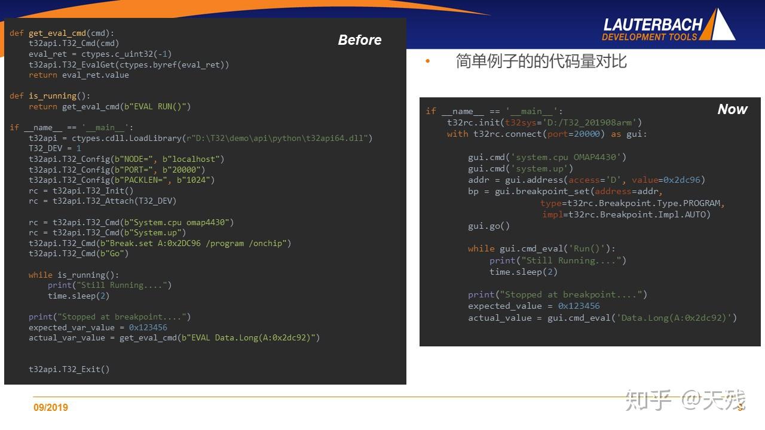This screenshot has height=430, width=765.
Task: Select the Before label on the left panel
Action: (360, 40)
